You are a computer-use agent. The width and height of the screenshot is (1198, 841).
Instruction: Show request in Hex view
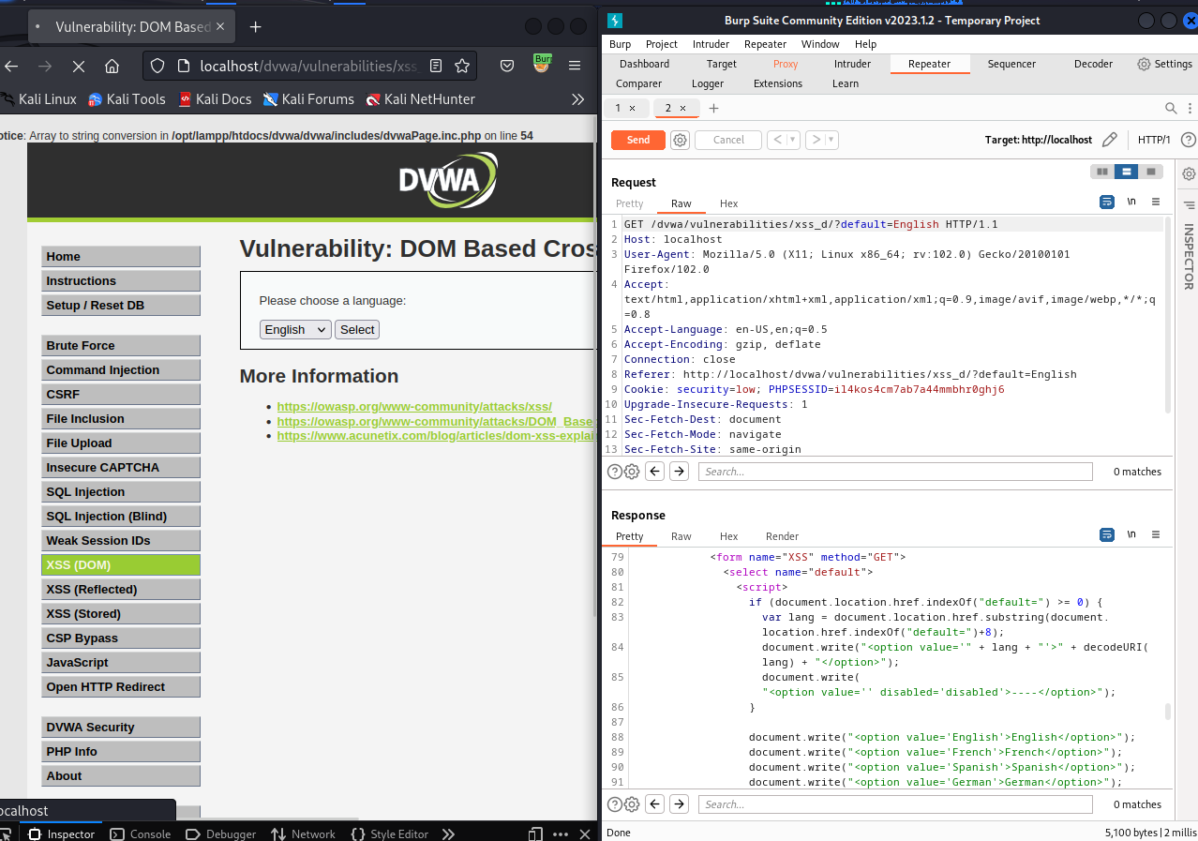[728, 203]
